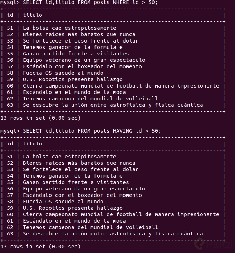235x253 pixels.
Task: Select row 51 in the first table
Action: point(112,28)
